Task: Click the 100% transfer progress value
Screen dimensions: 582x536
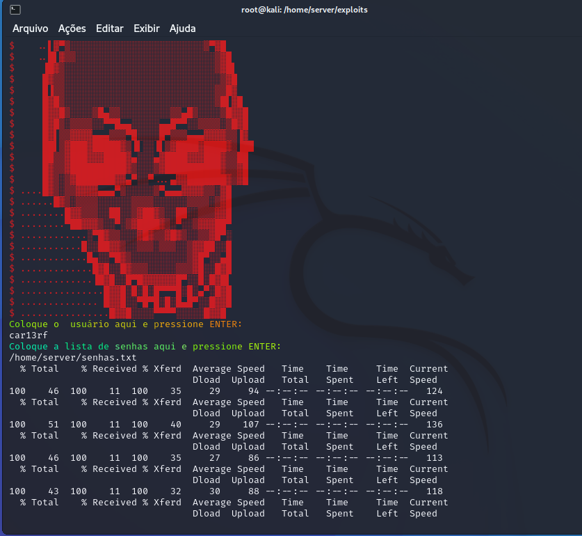Action: pyautogui.click(x=16, y=391)
